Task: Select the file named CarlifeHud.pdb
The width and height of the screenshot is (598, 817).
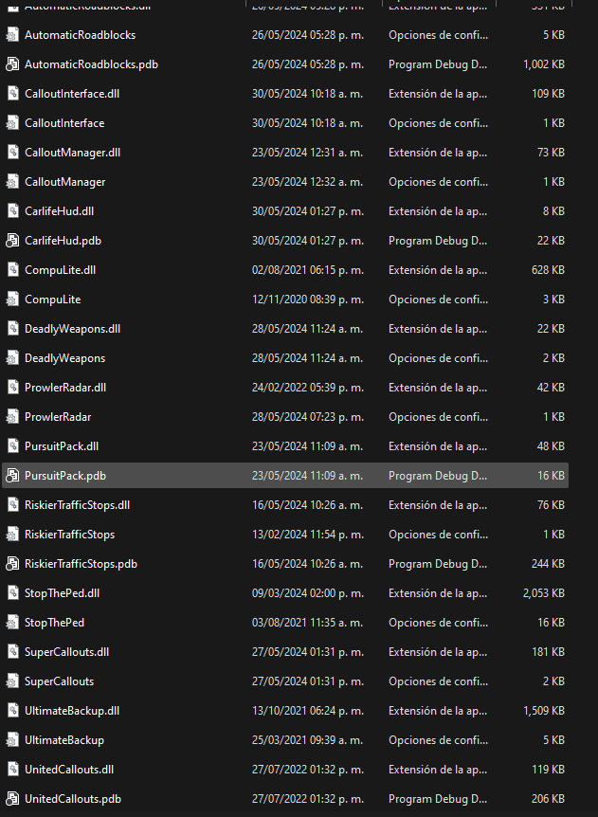Action: [x=63, y=241]
